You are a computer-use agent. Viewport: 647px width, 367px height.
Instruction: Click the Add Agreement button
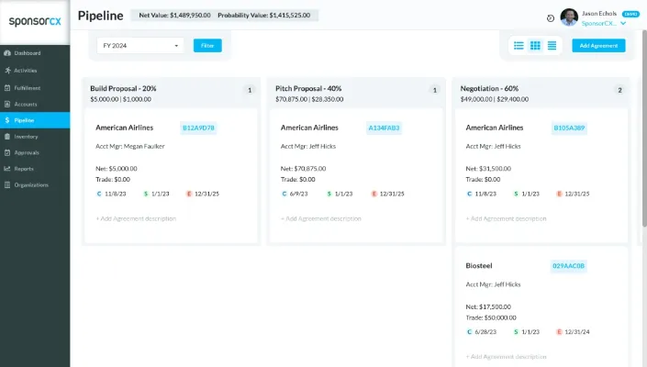click(x=598, y=45)
